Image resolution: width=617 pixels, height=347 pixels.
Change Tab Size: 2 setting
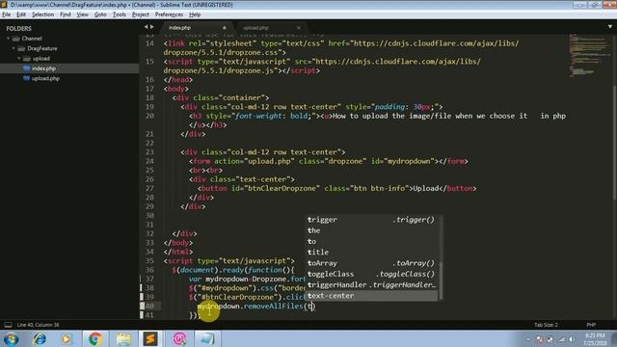pyautogui.click(x=546, y=325)
